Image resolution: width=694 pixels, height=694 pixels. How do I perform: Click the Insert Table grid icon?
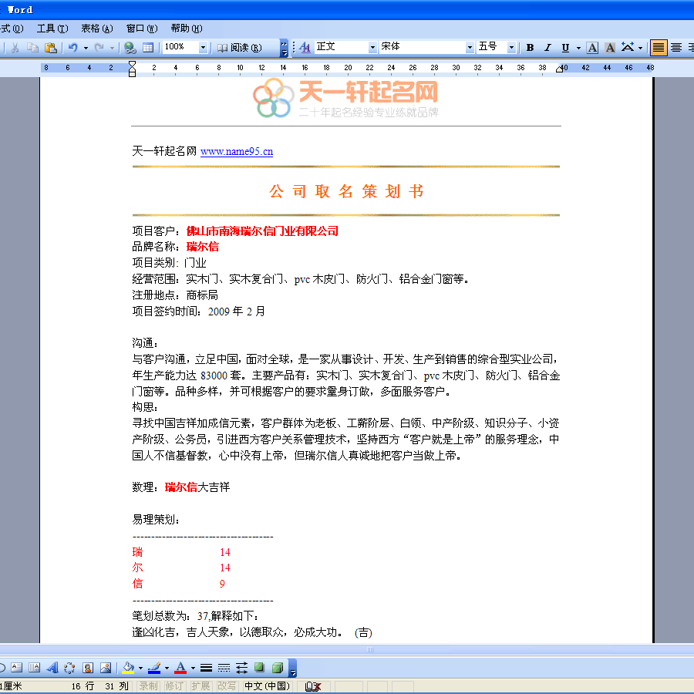[148, 47]
